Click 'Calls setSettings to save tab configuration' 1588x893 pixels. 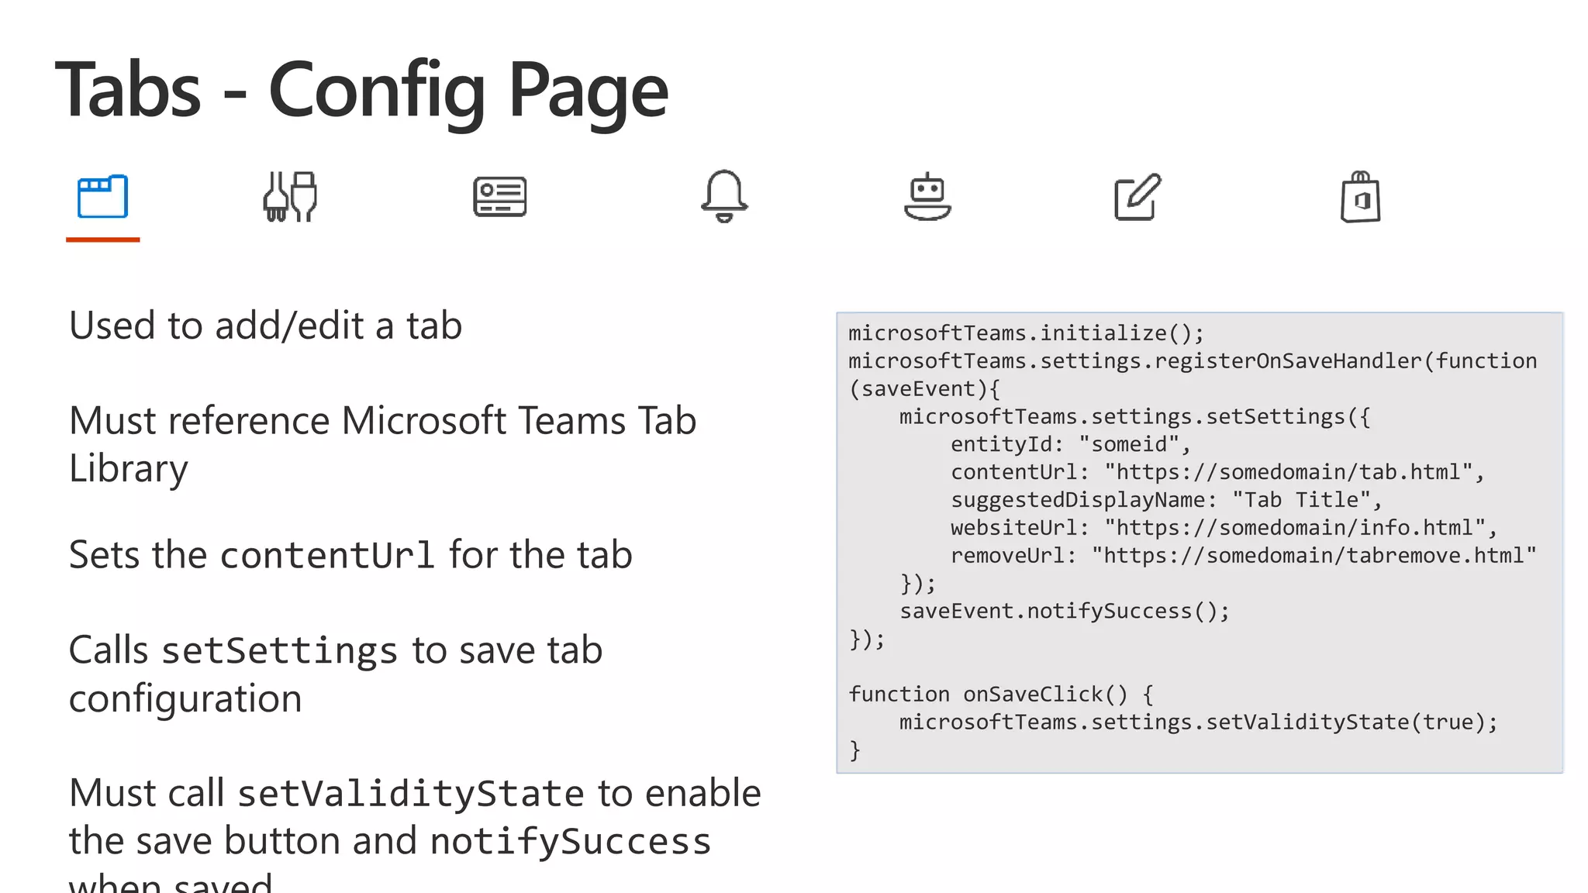click(x=335, y=674)
